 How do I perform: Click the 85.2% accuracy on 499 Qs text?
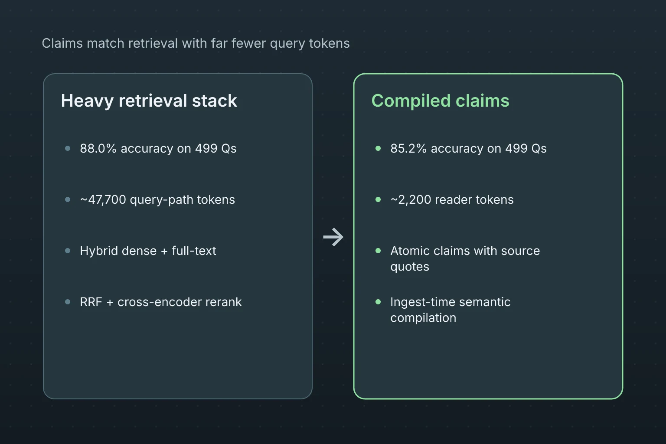pos(468,148)
